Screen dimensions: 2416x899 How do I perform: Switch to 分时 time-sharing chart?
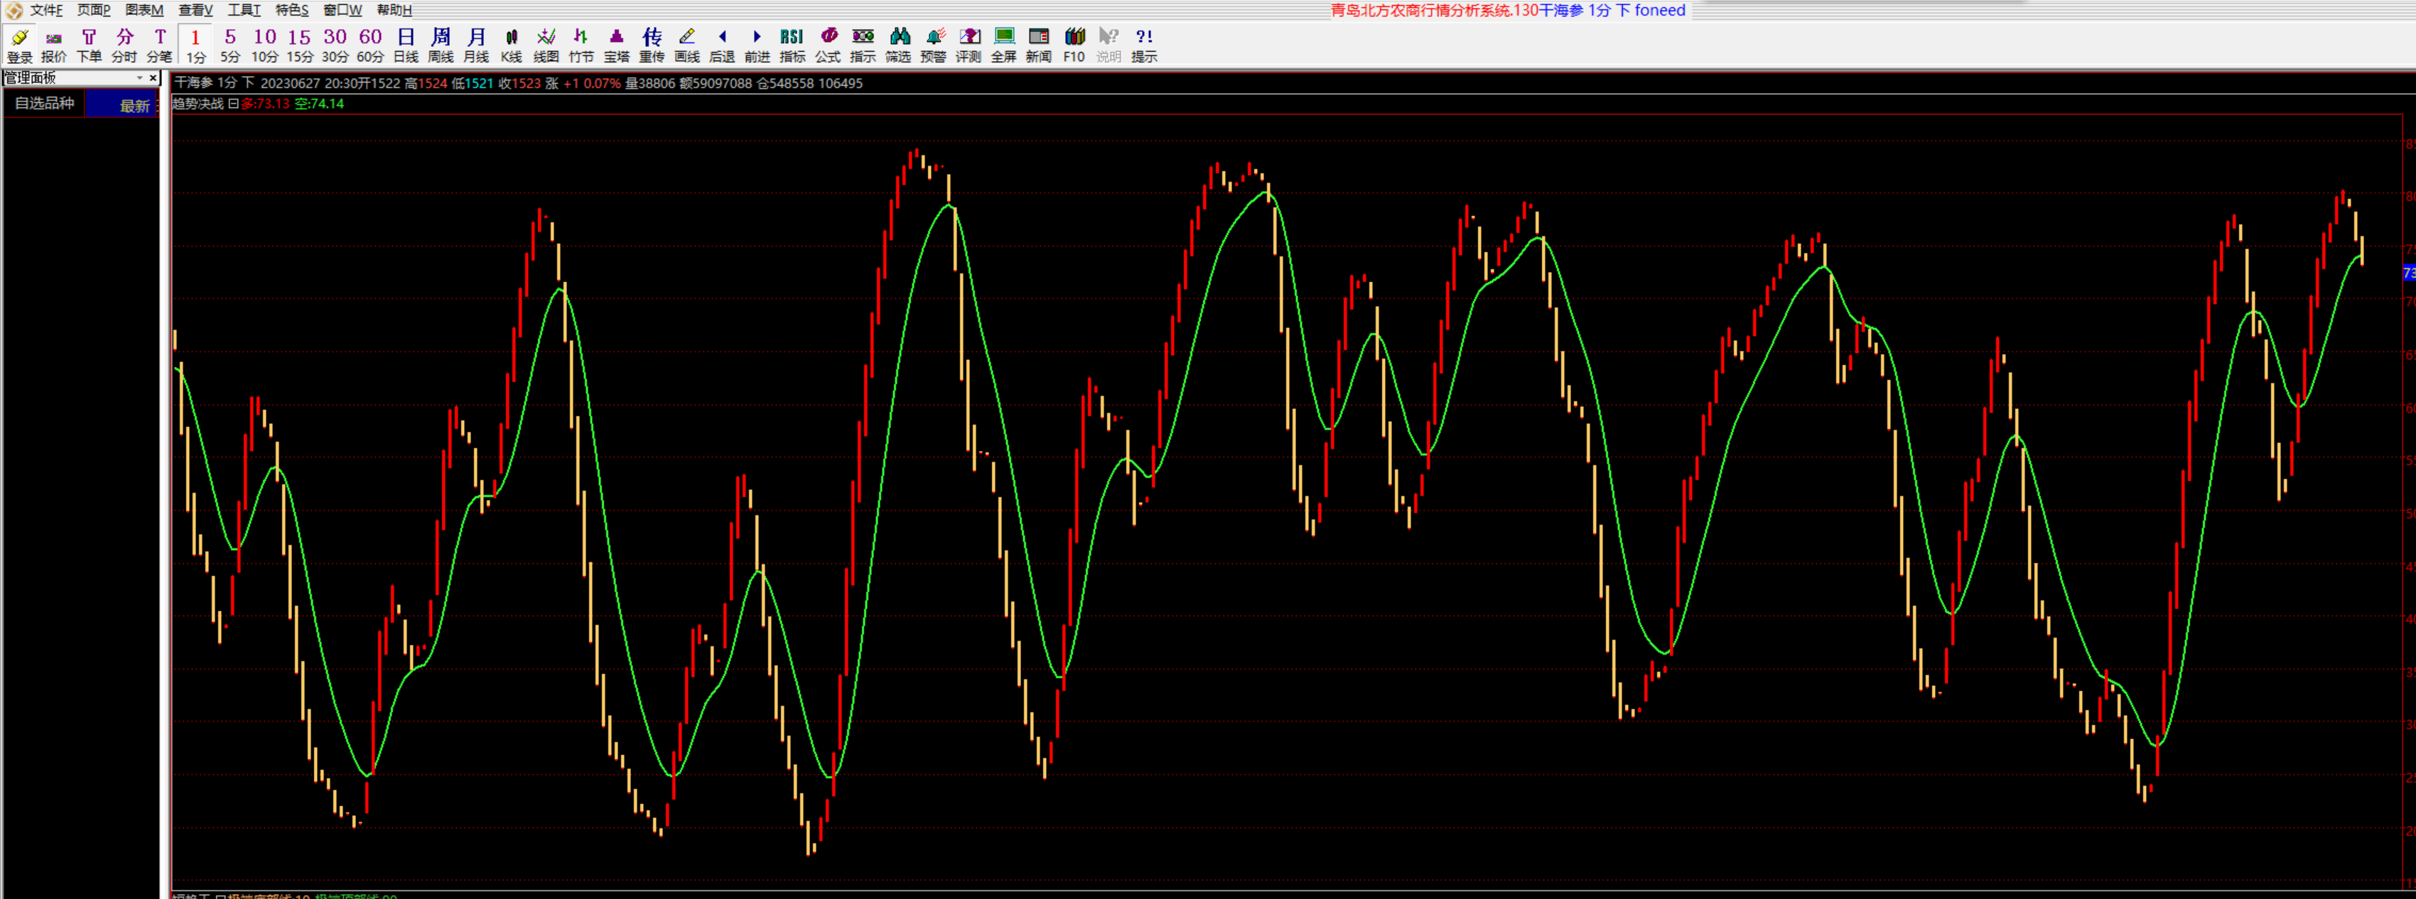[124, 45]
